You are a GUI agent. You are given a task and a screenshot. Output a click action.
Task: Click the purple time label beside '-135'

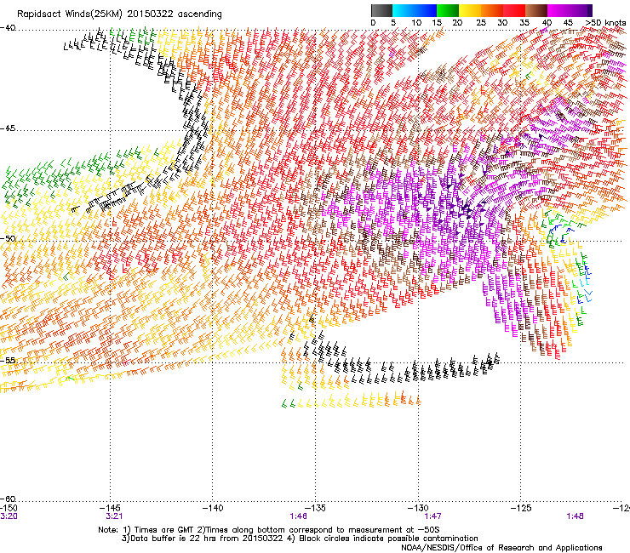click(298, 516)
